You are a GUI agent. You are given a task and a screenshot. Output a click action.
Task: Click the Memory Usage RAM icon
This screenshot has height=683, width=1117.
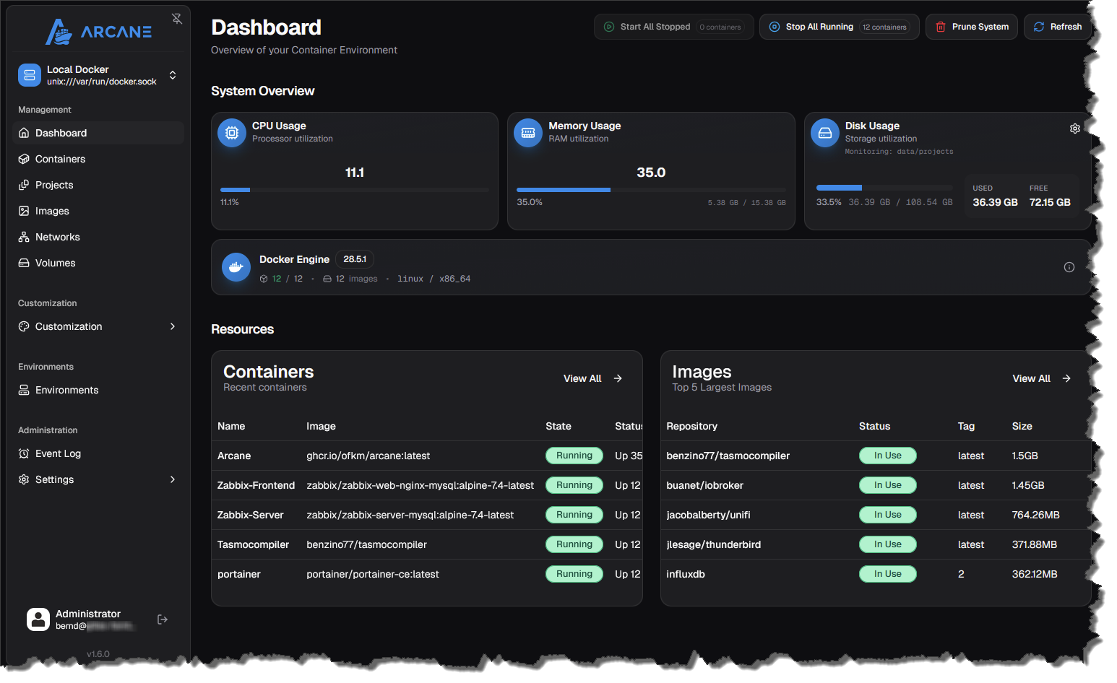click(x=528, y=133)
